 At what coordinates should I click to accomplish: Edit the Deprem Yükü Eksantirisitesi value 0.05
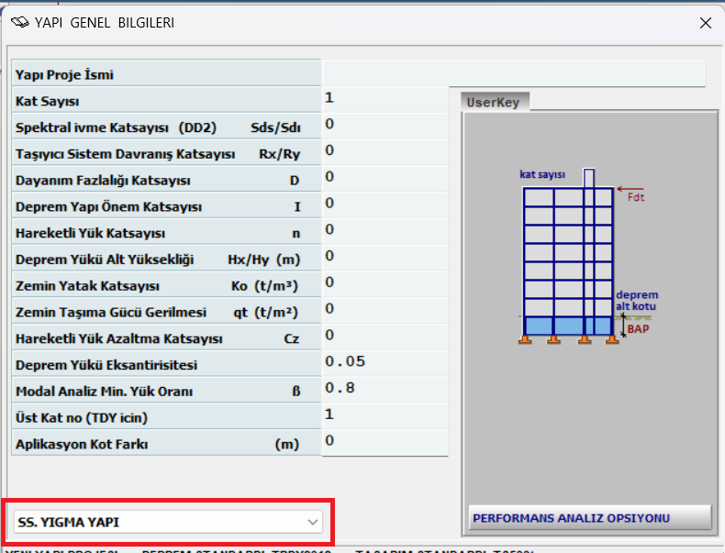click(385, 363)
